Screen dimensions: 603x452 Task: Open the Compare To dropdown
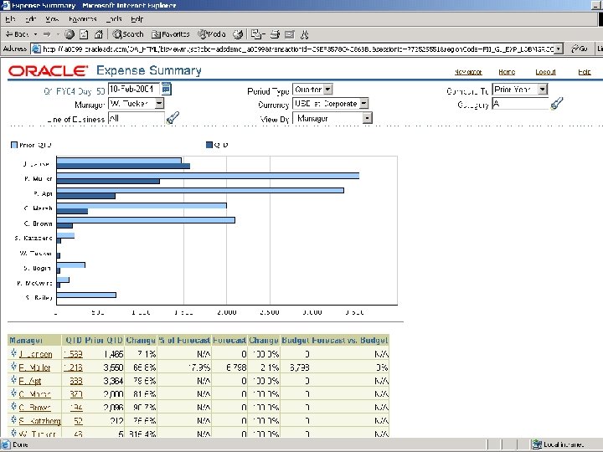tap(542, 90)
